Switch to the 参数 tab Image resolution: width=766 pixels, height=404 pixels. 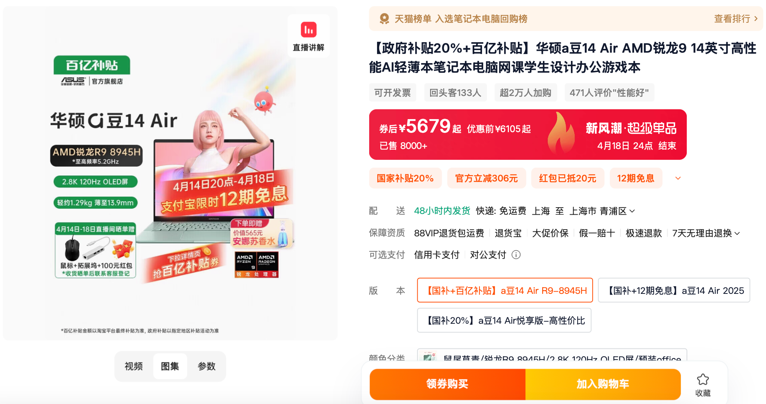[206, 366]
